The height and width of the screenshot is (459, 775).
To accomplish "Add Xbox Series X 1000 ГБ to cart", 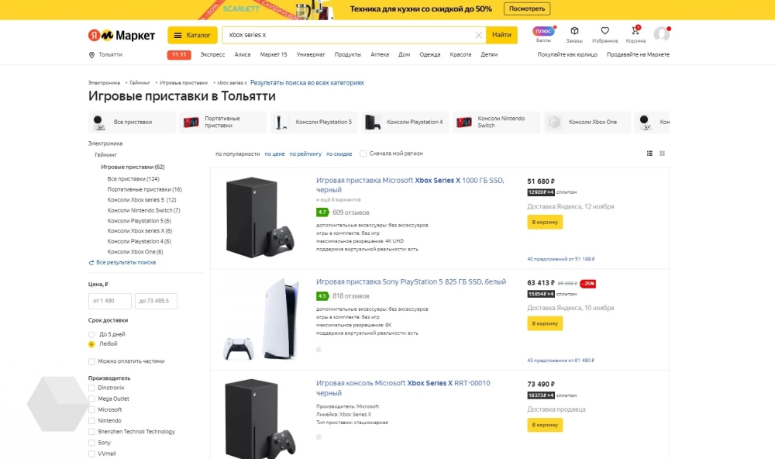I will click(545, 222).
